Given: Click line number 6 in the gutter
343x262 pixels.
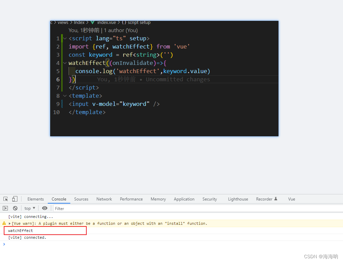Looking at the screenshot, I should (58, 80).
